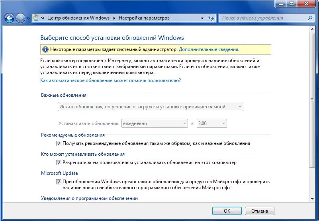Open recent pages arrow beside Forward button

tap(28, 18)
